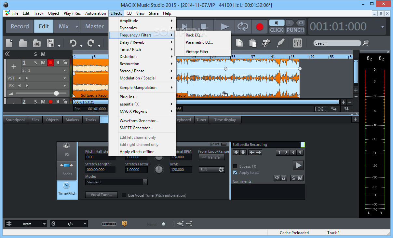Viewport: 393px width, 238px height.
Task: Click the copy icon in toolbar
Action: click(x=239, y=43)
